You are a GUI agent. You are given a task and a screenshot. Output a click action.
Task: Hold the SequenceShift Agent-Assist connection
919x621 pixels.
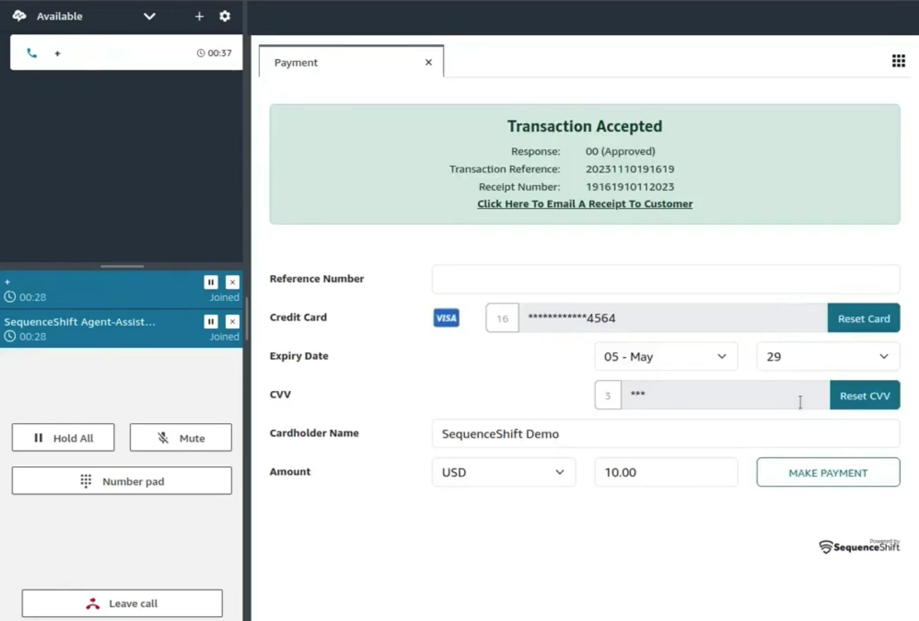(x=211, y=321)
